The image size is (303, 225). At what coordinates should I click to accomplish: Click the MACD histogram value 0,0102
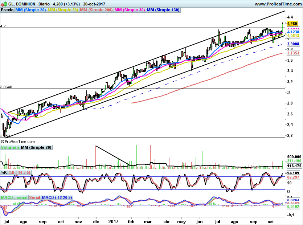tap(293, 206)
